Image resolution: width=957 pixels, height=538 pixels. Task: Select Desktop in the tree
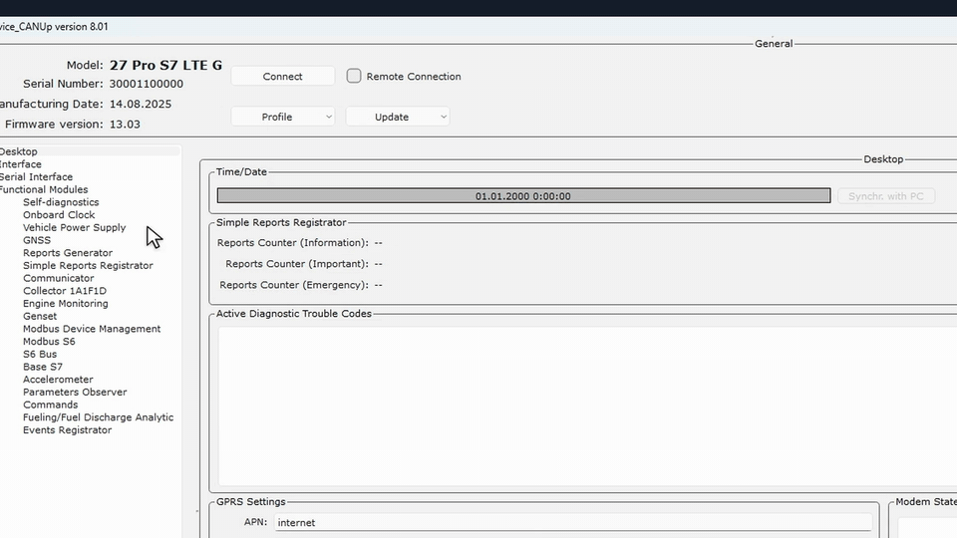pyautogui.click(x=18, y=151)
